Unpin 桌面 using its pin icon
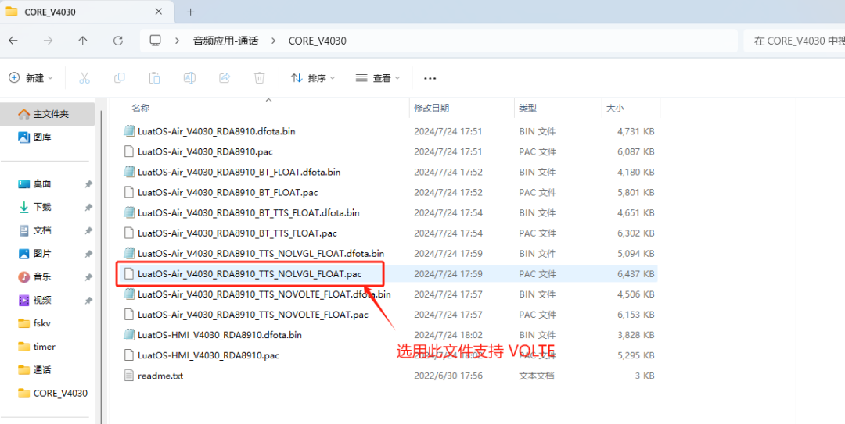This screenshot has width=845, height=424. [88, 184]
